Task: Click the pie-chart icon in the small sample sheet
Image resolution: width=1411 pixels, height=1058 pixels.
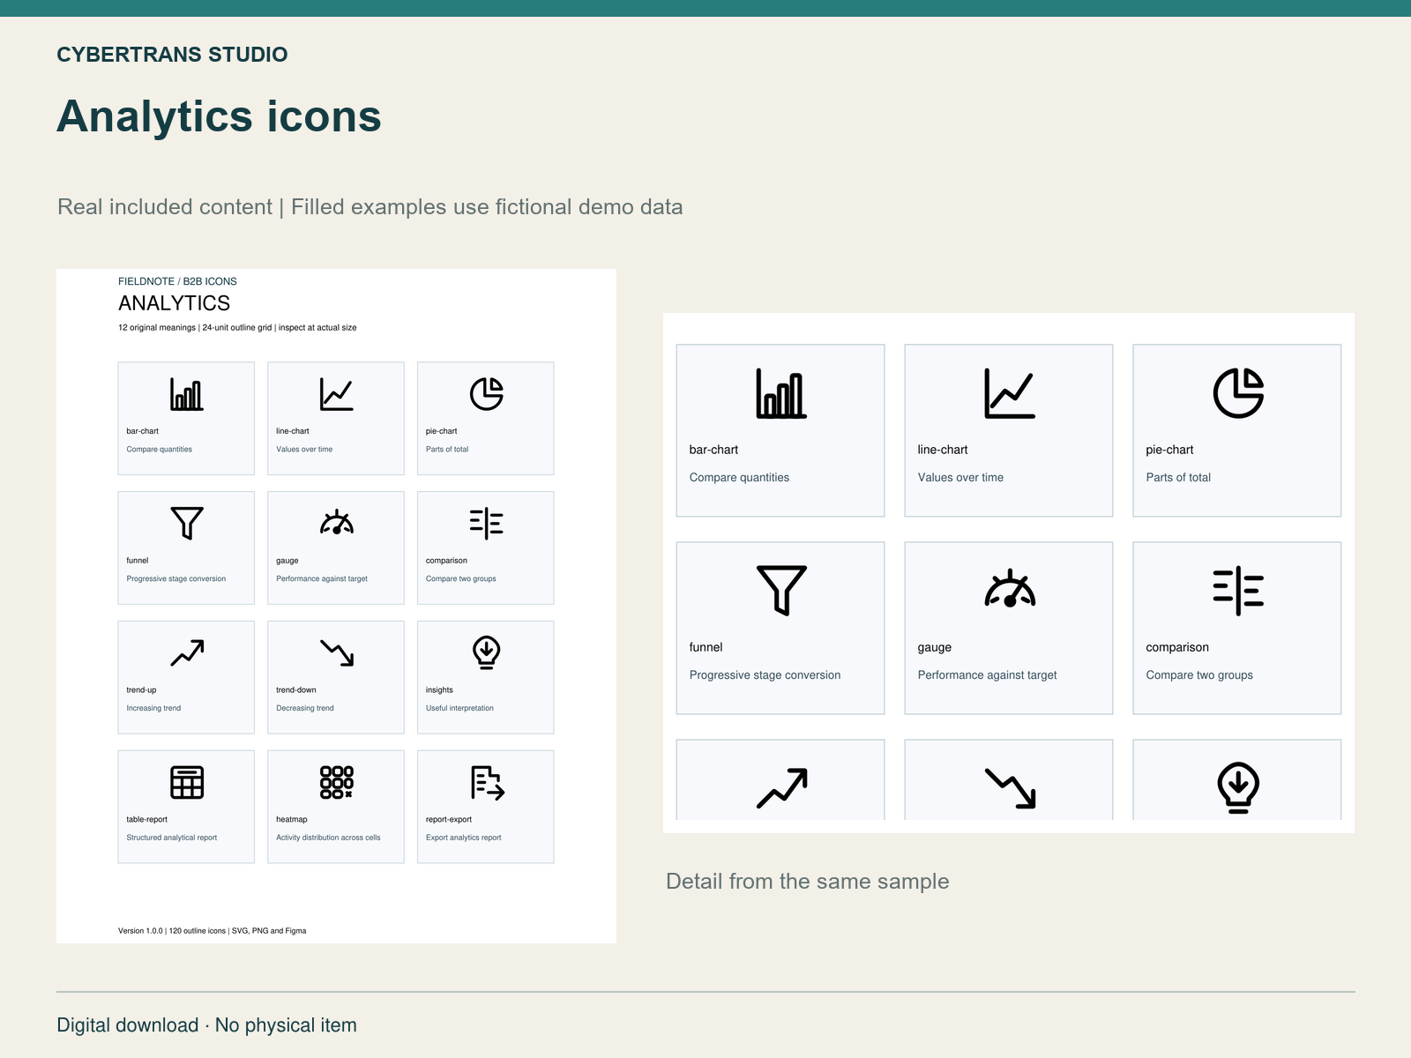Action: coord(486,394)
